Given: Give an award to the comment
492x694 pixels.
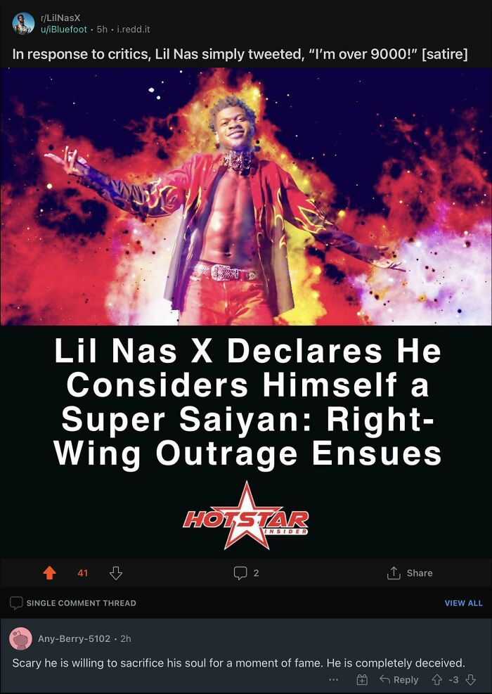Looking at the screenshot, I should (x=362, y=679).
